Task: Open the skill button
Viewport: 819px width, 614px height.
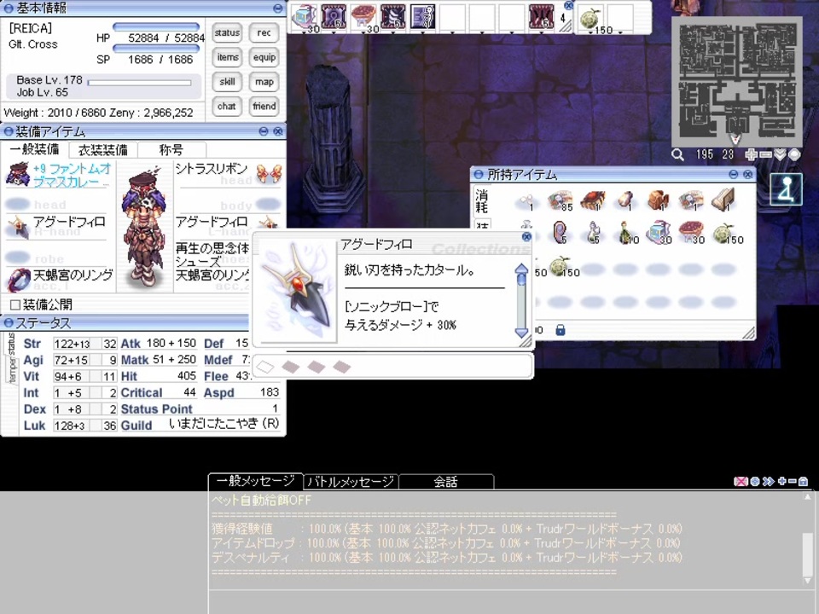Action: coord(227,82)
